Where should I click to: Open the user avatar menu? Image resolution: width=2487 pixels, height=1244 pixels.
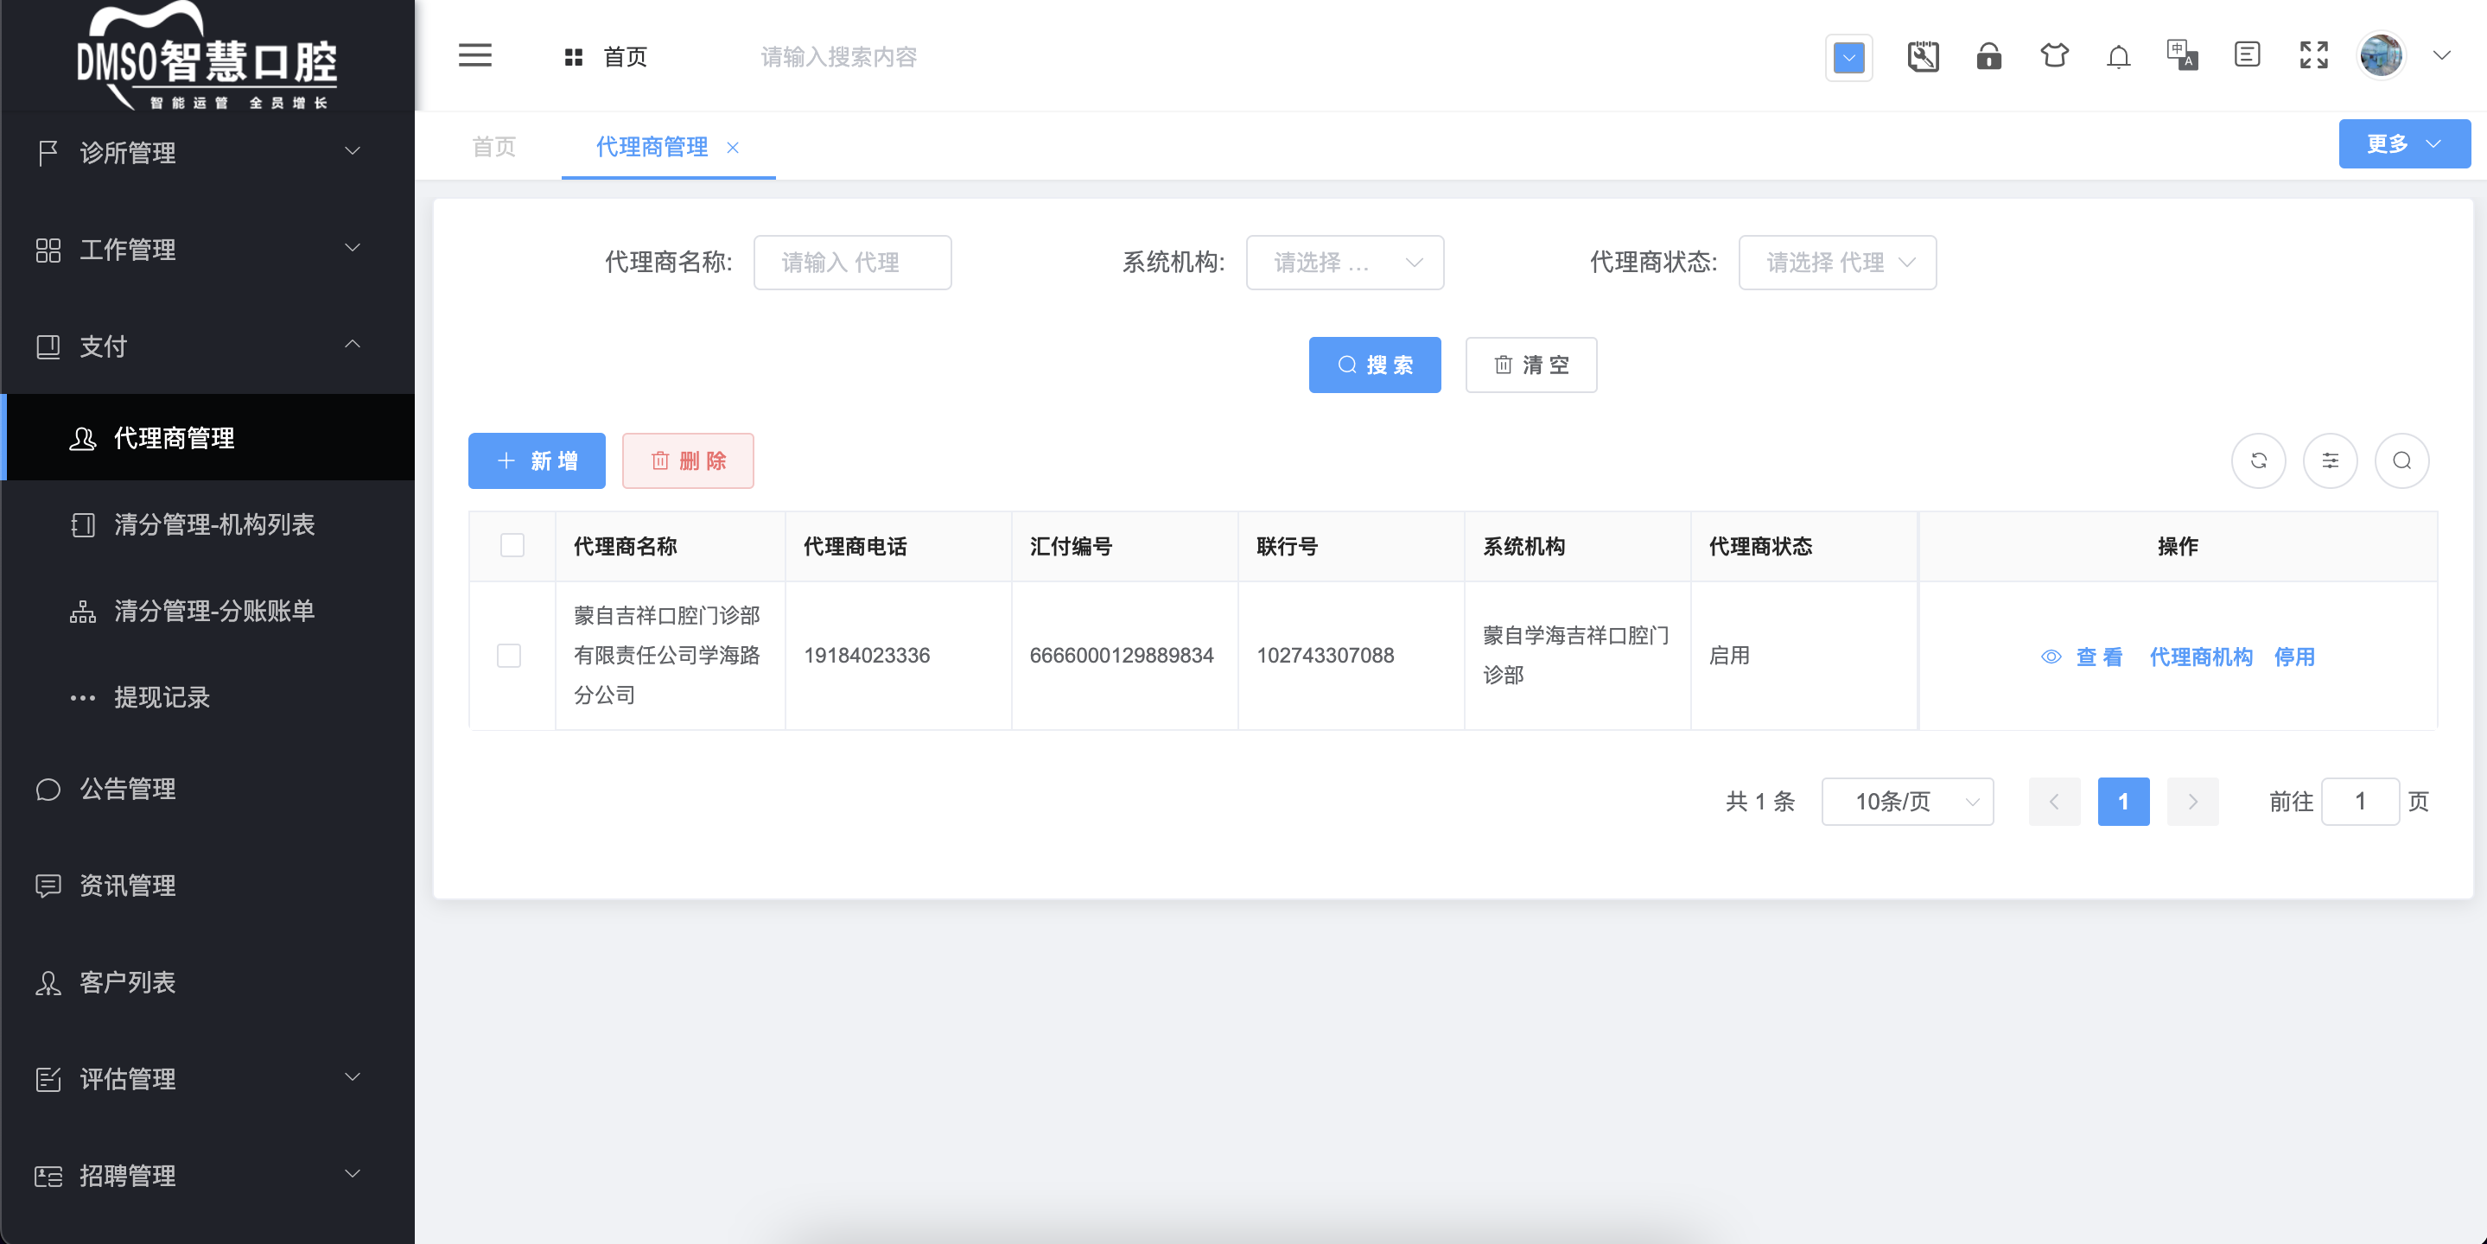(2382, 56)
